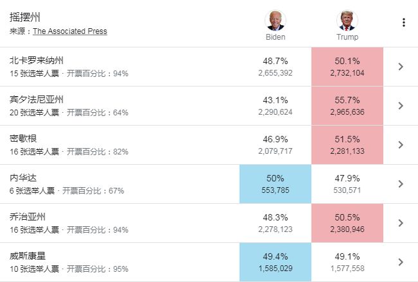
Task: Expand the 乔治亚州 row chevron
Action: [401, 223]
